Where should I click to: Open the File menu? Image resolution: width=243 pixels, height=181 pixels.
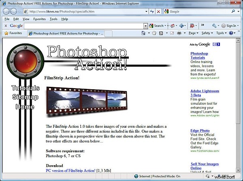(x=6, y=19)
